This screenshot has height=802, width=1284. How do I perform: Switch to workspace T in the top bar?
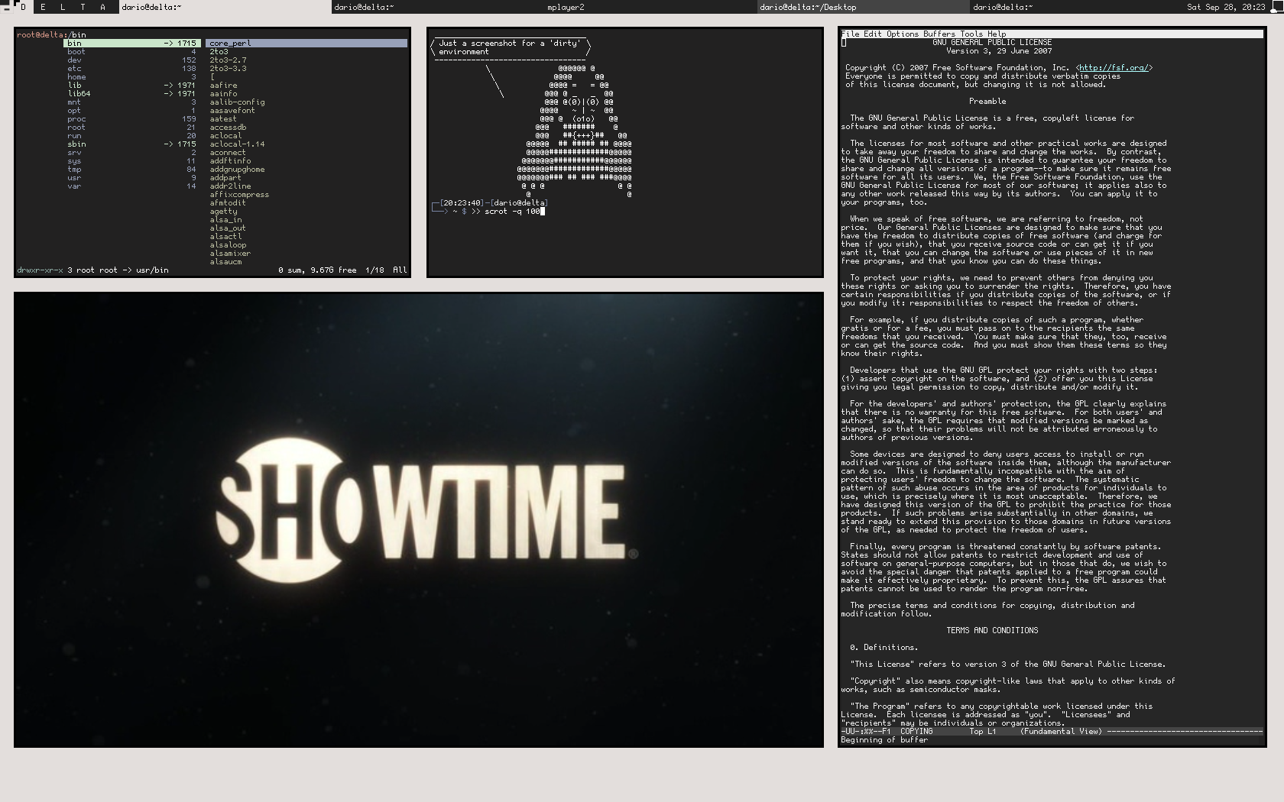coord(83,7)
